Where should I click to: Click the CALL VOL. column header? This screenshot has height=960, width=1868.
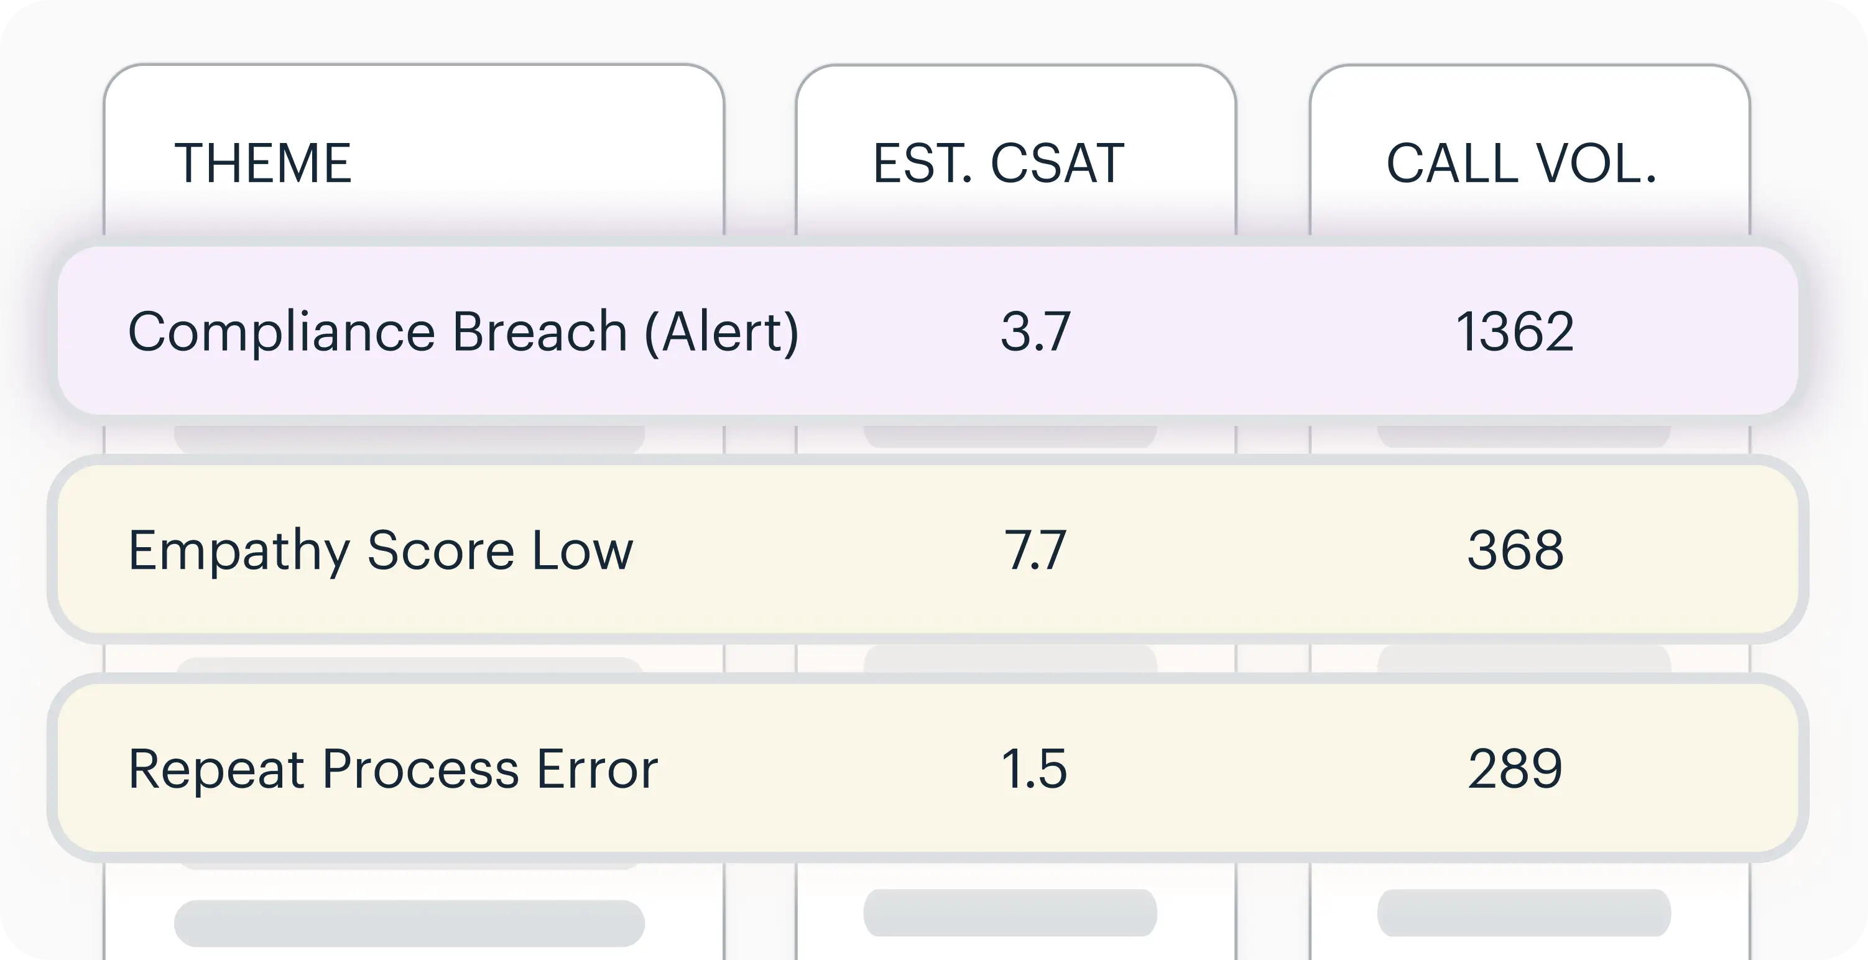(x=1522, y=163)
